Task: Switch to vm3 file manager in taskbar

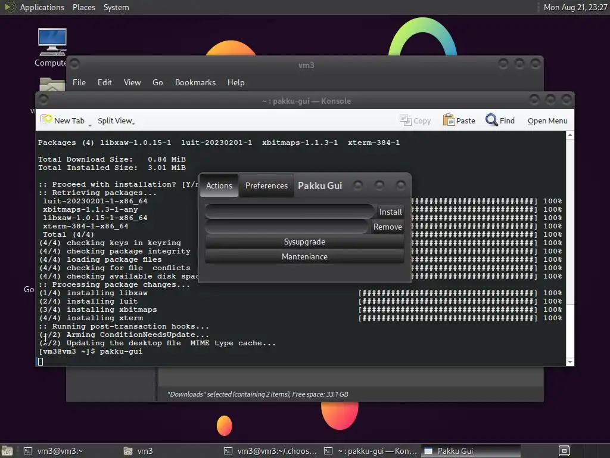Action: click(x=145, y=451)
